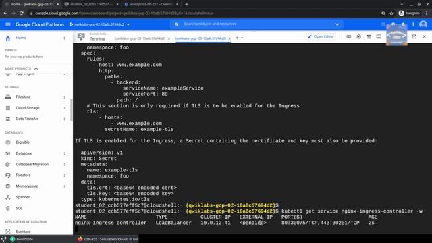Expand the Filestore submenu chevron
This screenshot has width=432, height=243.
(x=65, y=97)
